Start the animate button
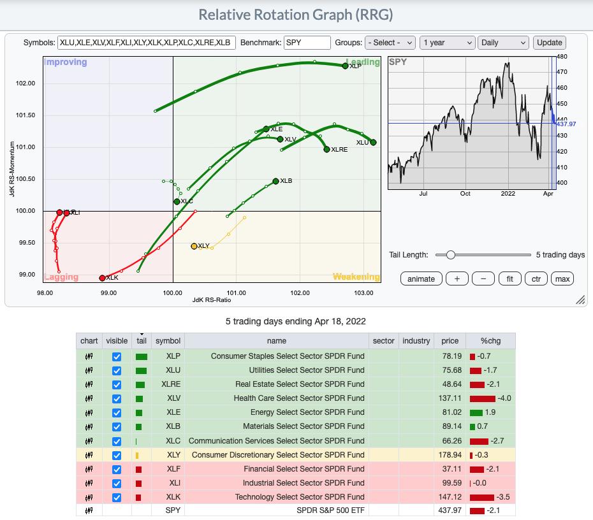Viewport: 593px width, 520px height. 421,279
